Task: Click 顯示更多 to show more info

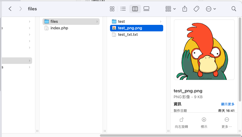Action: (228, 104)
